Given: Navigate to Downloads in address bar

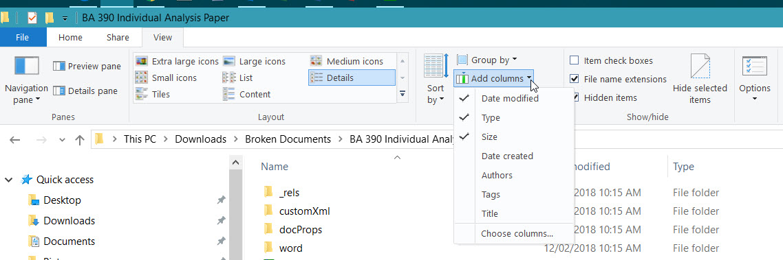Looking at the screenshot, I should [x=200, y=139].
